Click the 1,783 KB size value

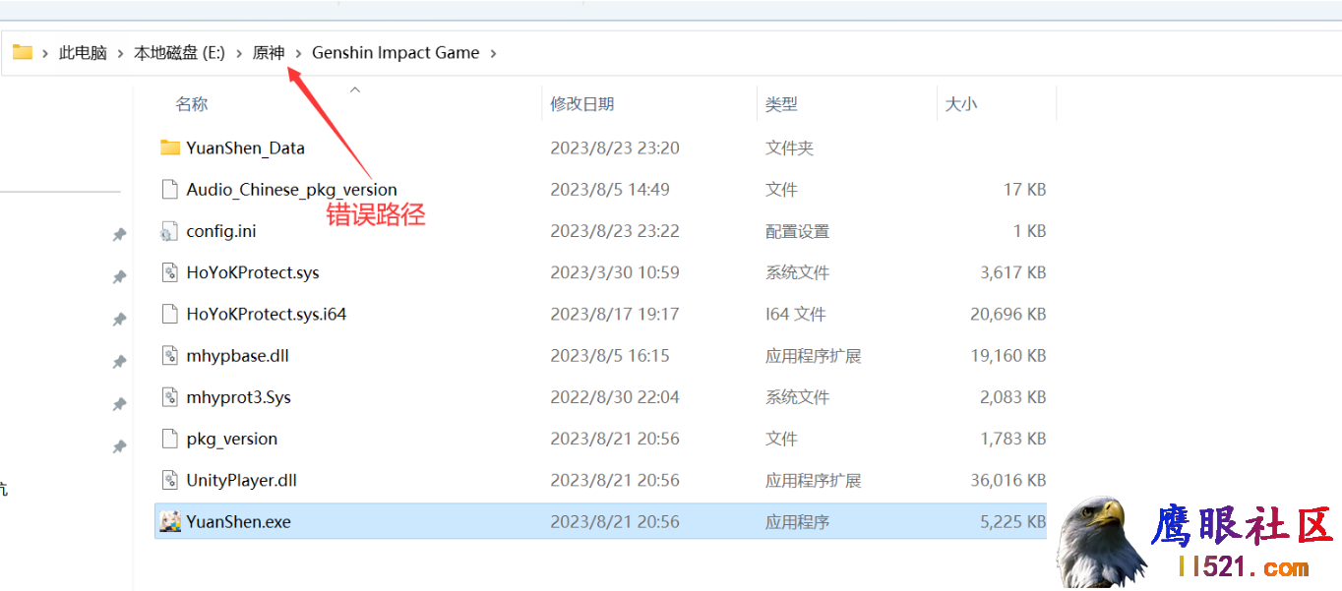click(1013, 439)
